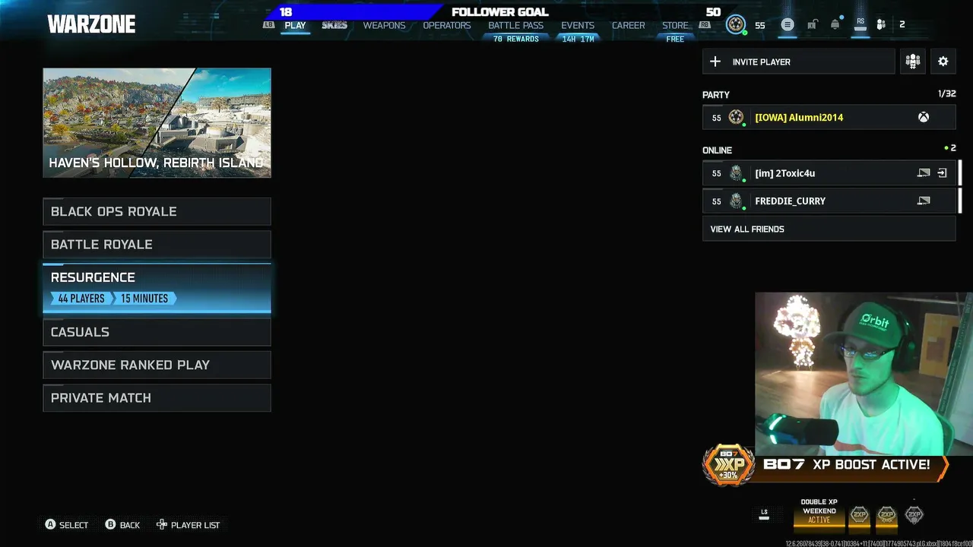Click the invite card icon on FREDDIE_CURRY row
Screen dimensions: 973x547
(924, 201)
